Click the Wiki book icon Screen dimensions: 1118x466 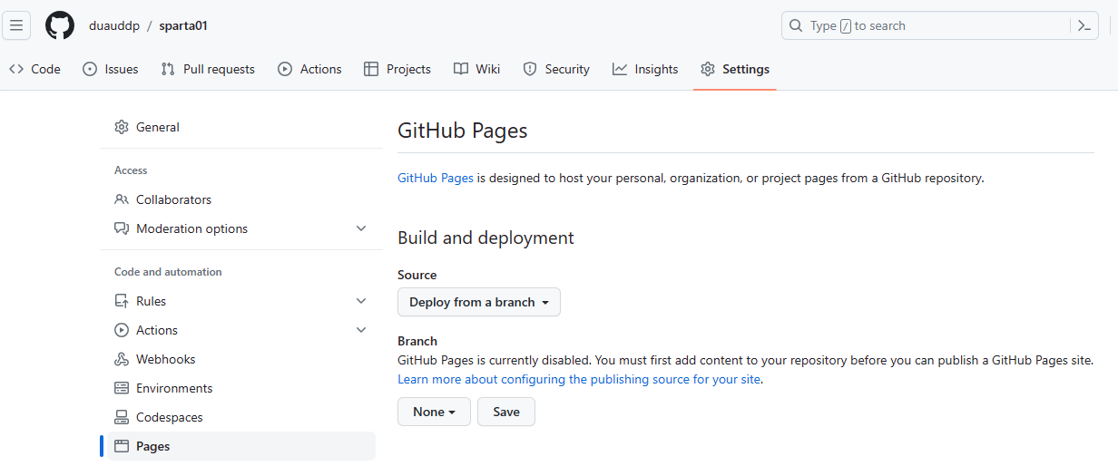pyautogui.click(x=461, y=69)
